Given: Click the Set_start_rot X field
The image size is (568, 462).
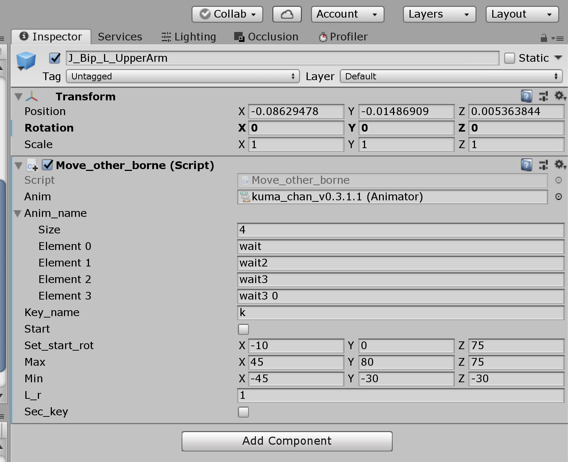Looking at the screenshot, I should tap(296, 345).
